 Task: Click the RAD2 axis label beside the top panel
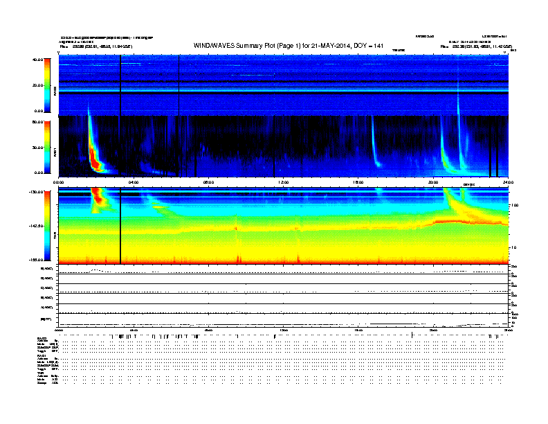click(55, 90)
